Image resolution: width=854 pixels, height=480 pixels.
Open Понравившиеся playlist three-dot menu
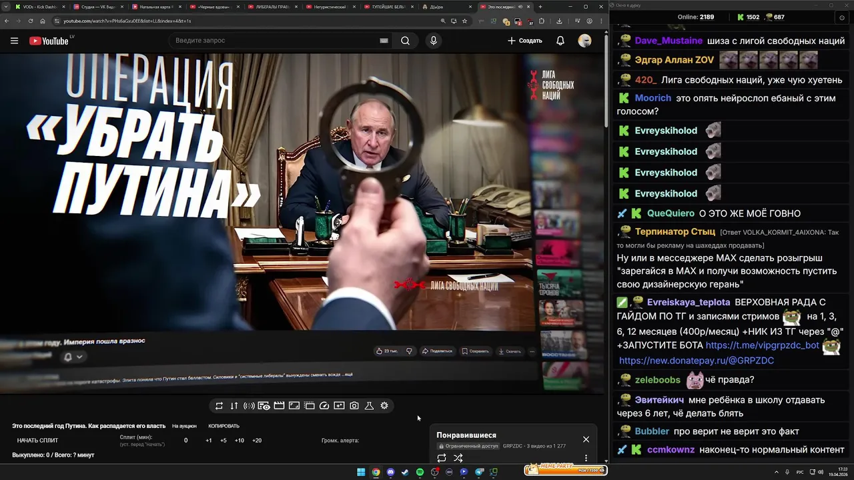586,458
